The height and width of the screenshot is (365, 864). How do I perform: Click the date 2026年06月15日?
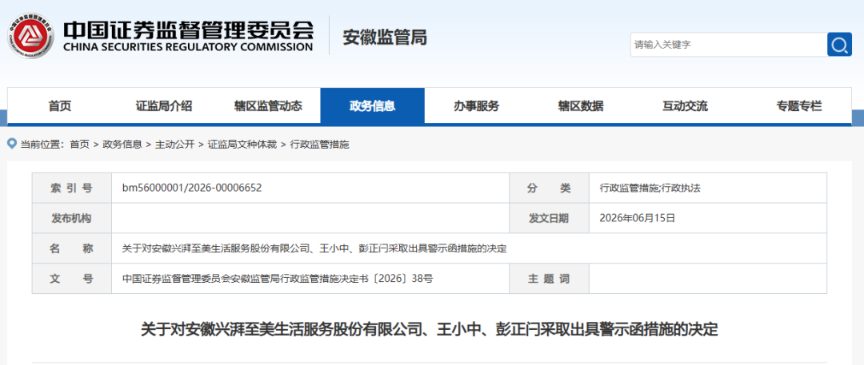coord(637,218)
